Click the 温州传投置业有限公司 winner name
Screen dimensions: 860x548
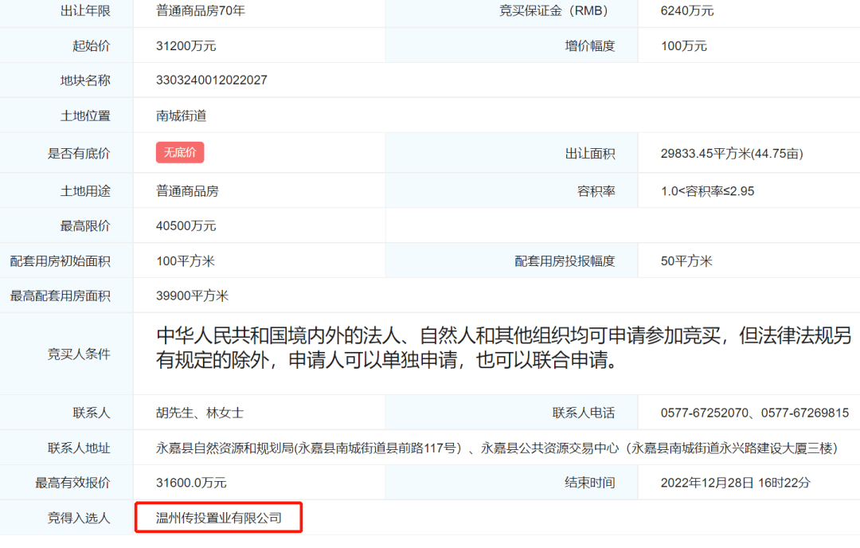coord(219,519)
